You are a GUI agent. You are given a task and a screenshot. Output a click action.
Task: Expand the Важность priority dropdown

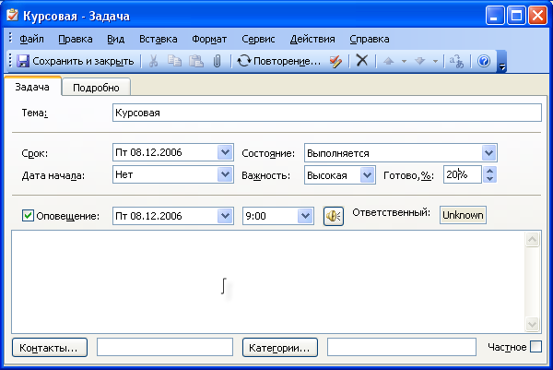point(367,175)
